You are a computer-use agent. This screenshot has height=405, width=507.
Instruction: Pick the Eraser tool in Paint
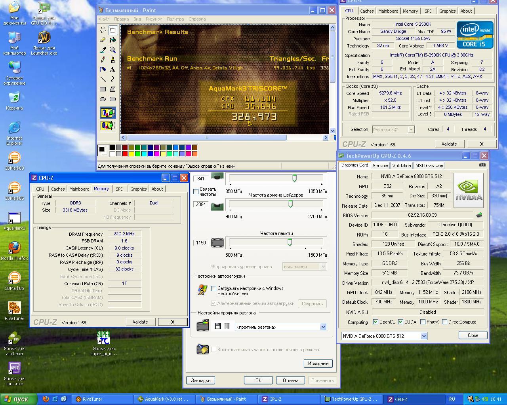(103, 40)
